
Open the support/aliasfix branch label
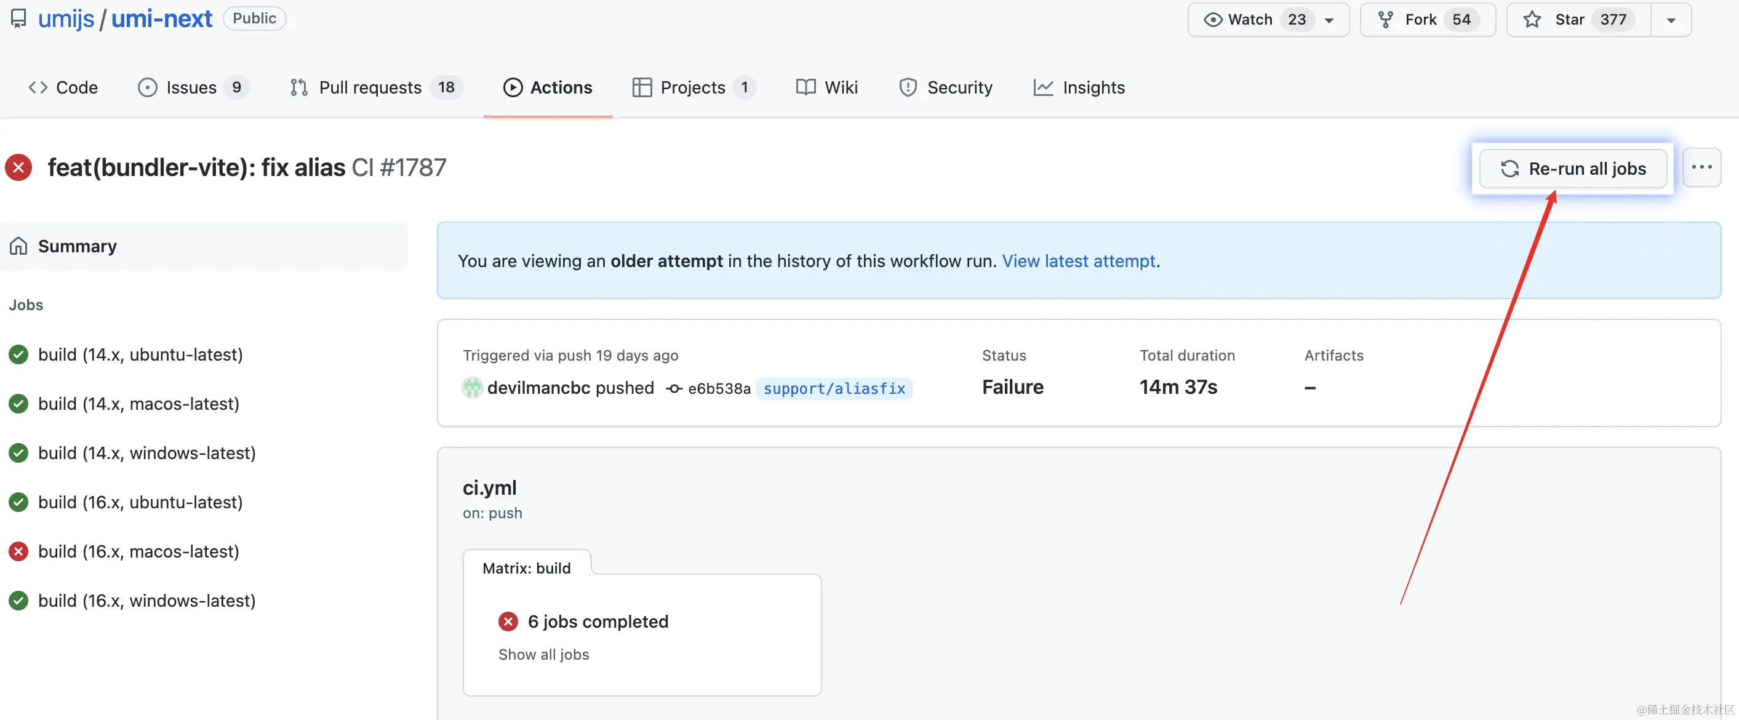834,388
